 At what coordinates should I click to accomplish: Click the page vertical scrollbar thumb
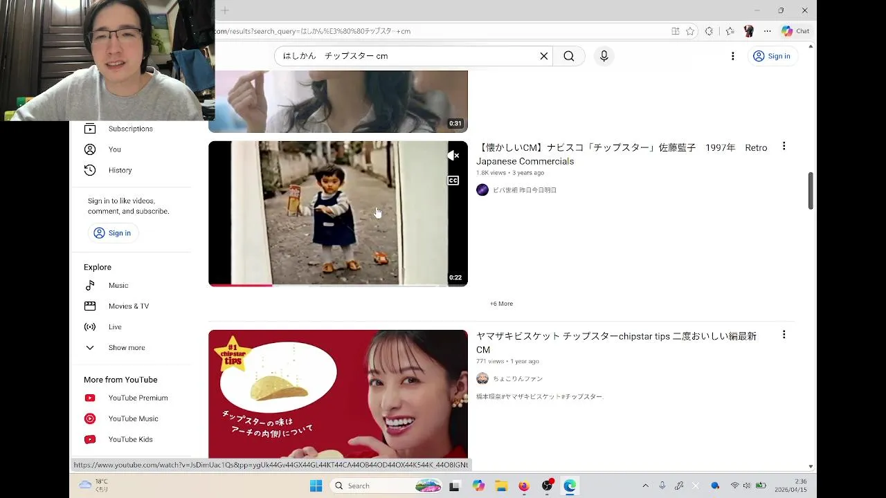[x=811, y=190]
